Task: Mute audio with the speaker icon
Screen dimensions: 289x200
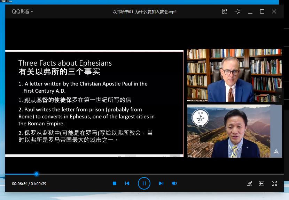Action: point(174,183)
